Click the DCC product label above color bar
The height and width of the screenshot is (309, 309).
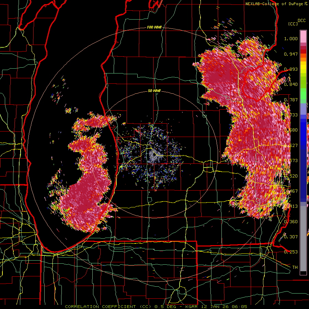coord(301,21)
